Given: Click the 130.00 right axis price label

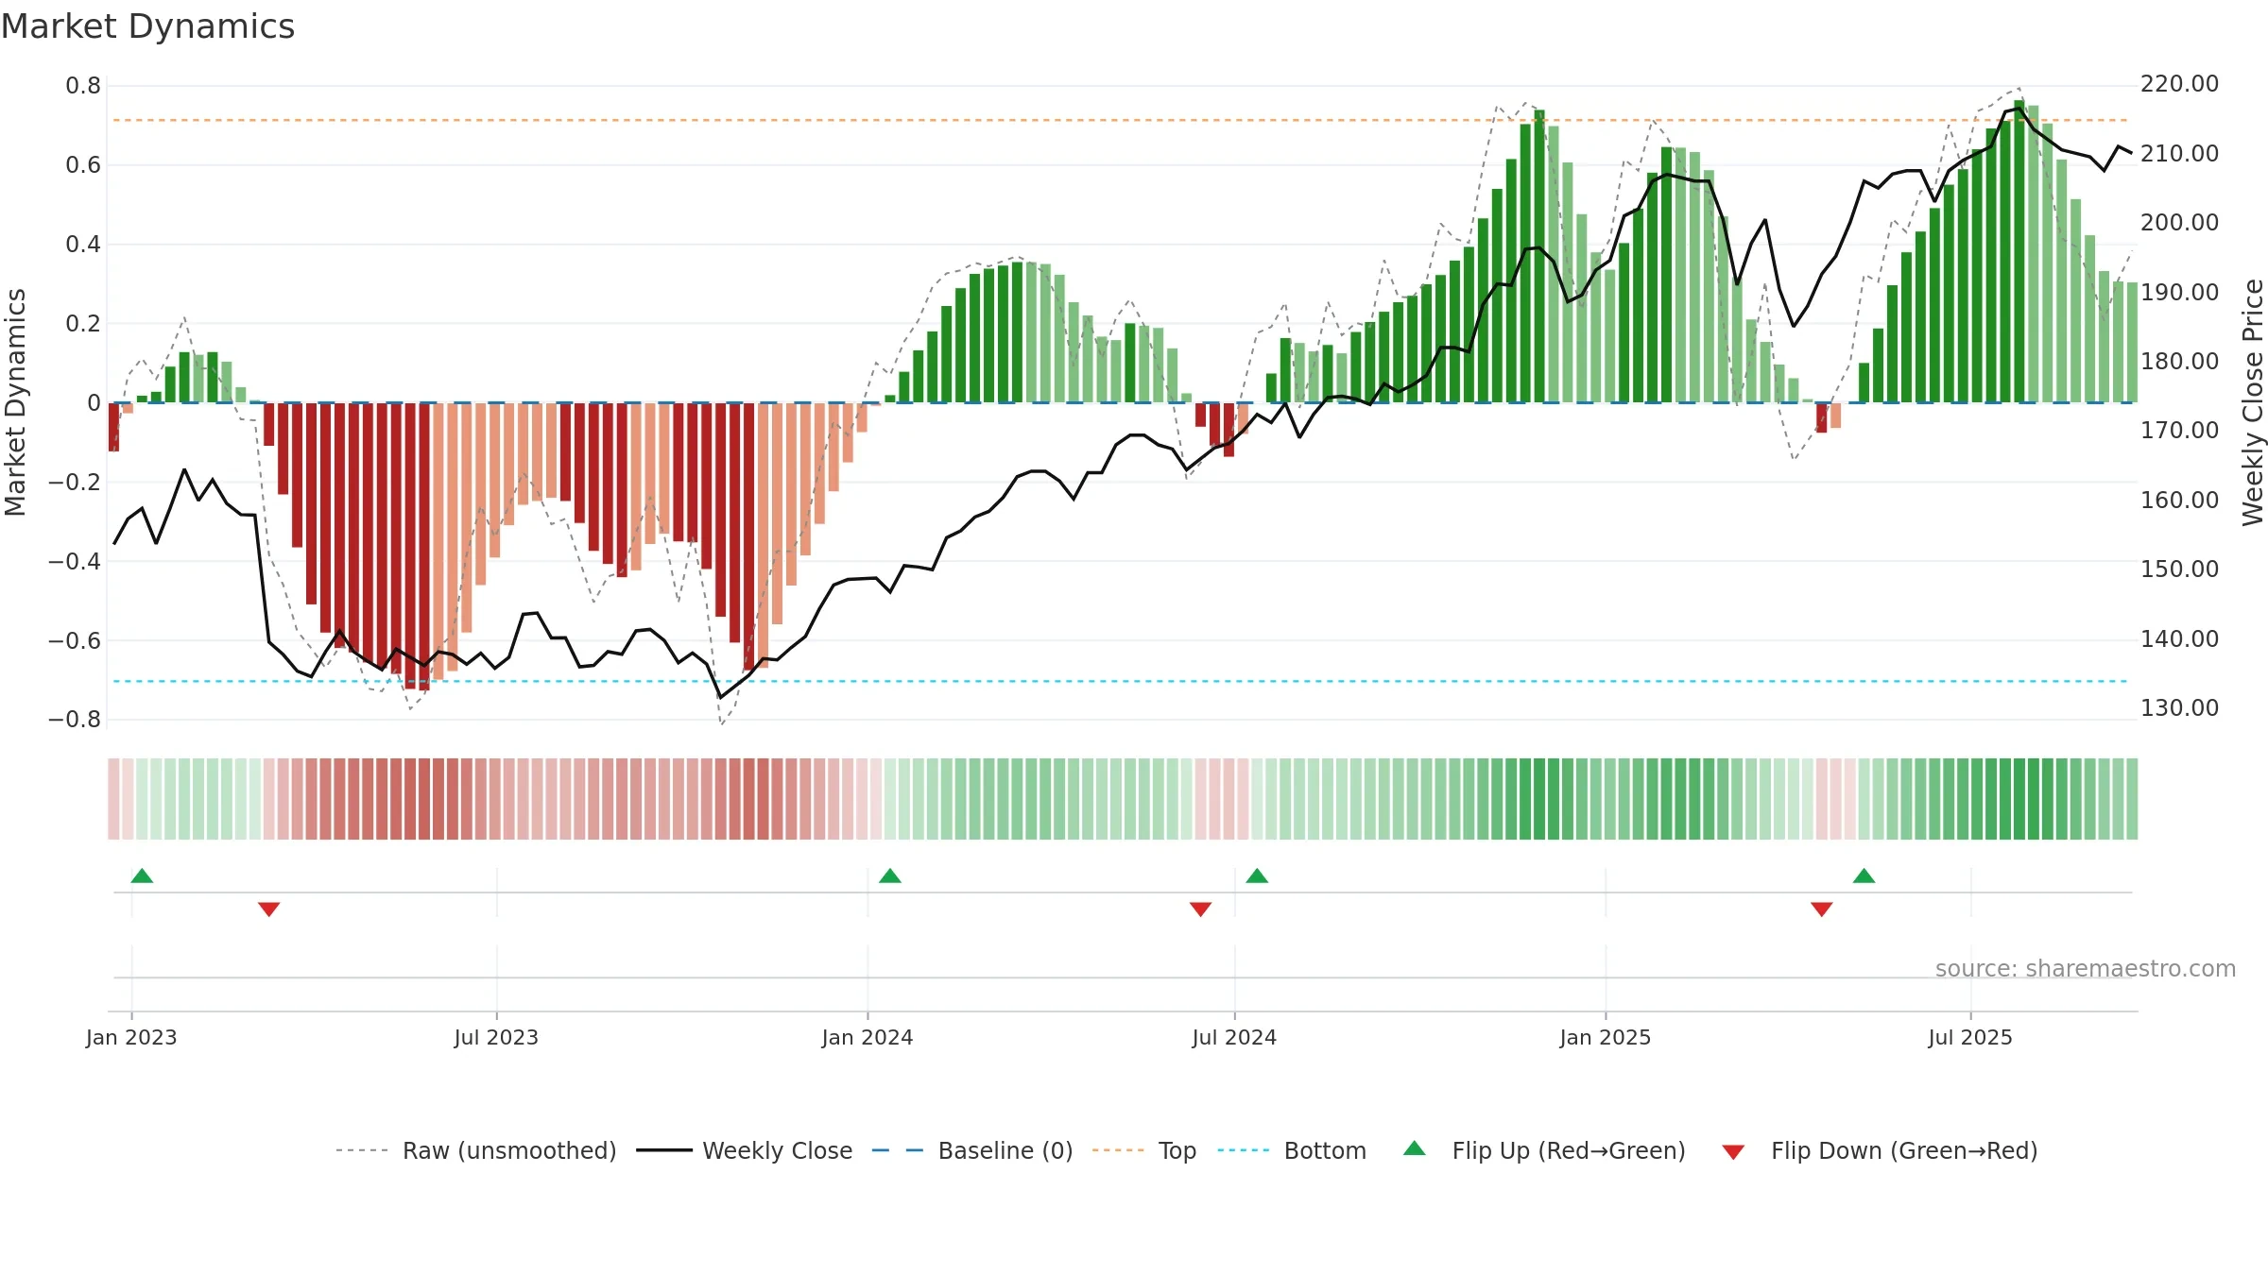Looking at the screenshot, I should [2179, 708].
